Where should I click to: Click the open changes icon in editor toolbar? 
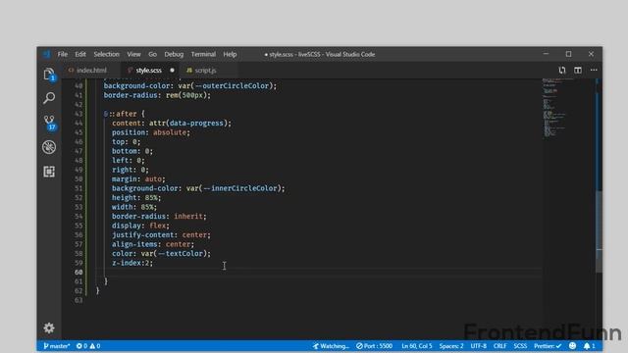click(x=562, y=70)
